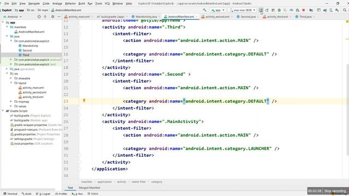Open the Build tool window
Screen dimensions: 349x196
[27, 194]
